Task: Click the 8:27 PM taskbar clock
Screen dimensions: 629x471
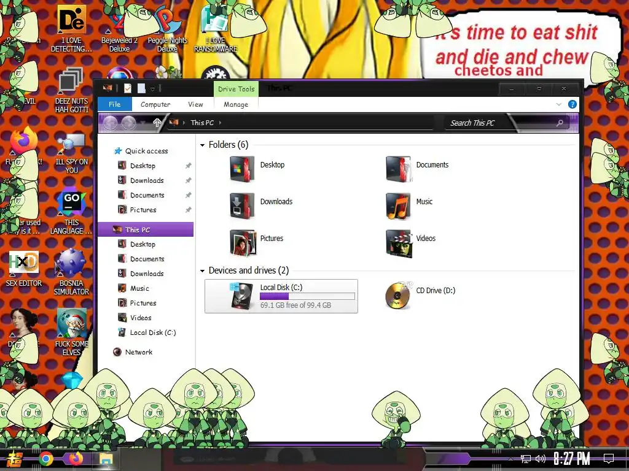Action: (572, 459)
